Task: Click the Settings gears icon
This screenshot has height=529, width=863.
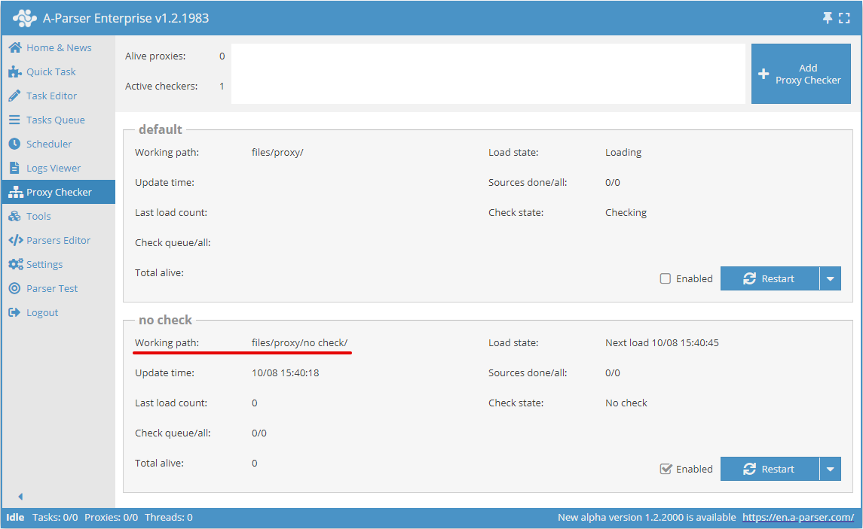Action: click(x=14, y=264)
